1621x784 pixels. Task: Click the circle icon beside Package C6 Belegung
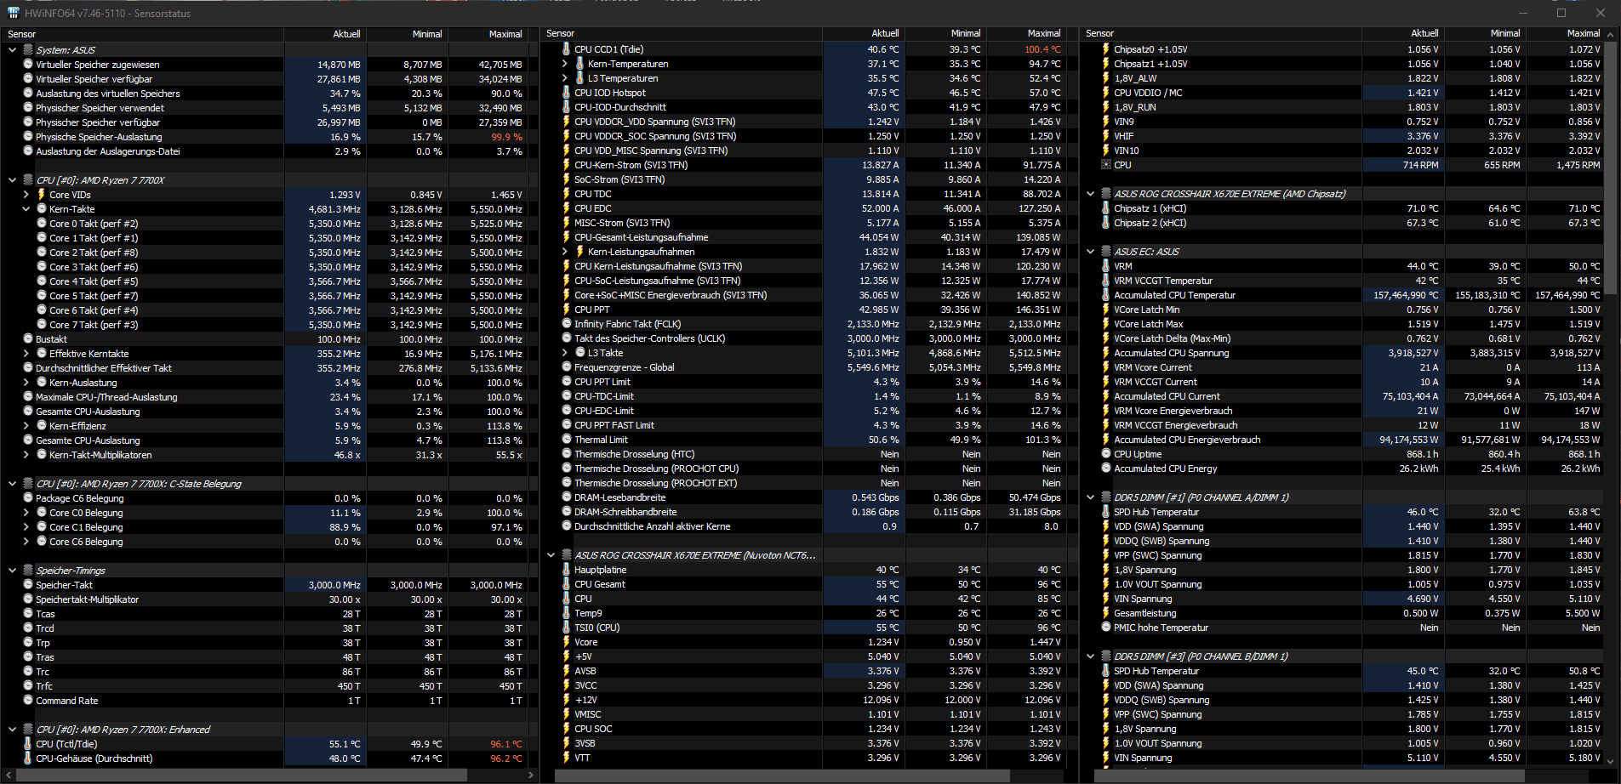point(27,498)
